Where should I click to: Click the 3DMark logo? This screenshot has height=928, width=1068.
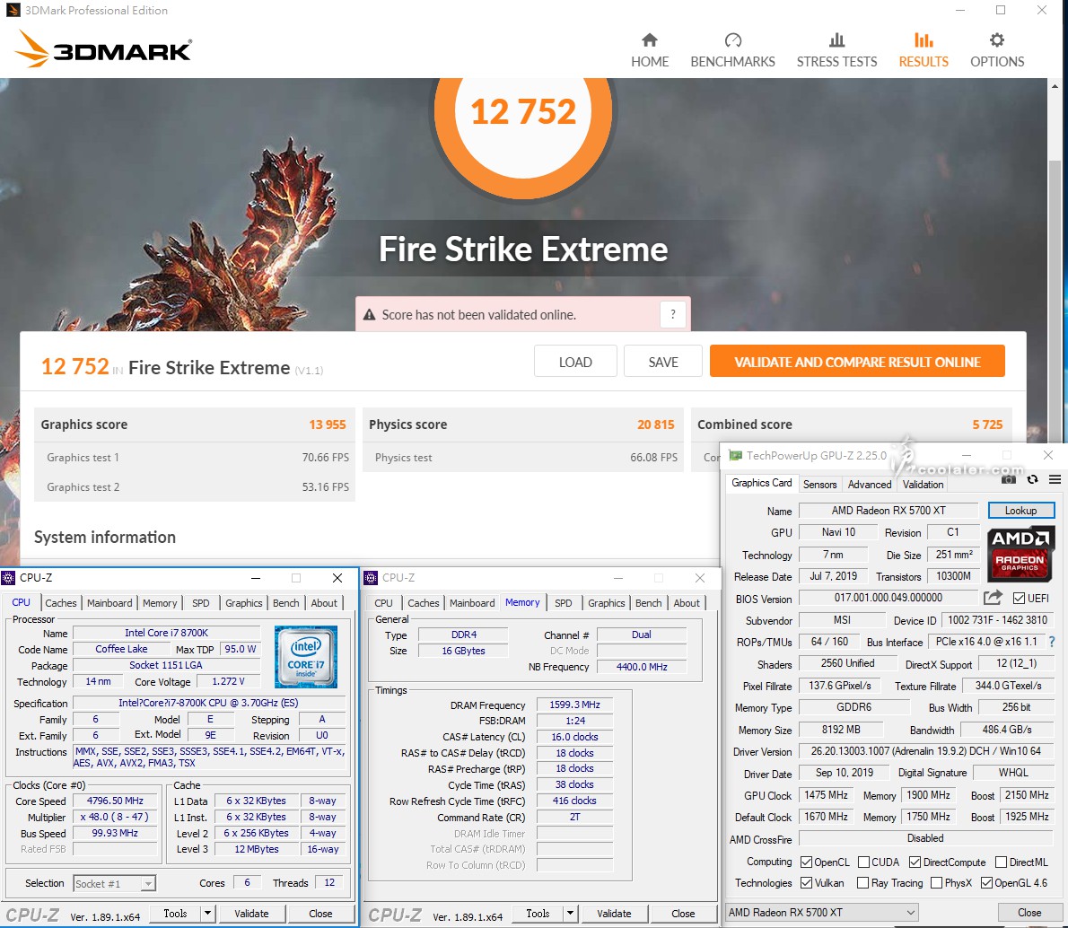103,49
